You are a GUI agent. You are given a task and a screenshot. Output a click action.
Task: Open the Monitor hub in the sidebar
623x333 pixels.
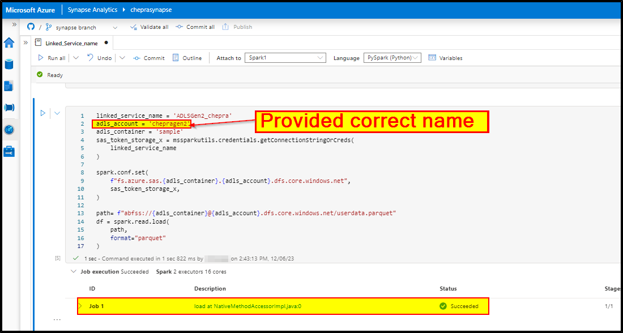click(9, 129)
